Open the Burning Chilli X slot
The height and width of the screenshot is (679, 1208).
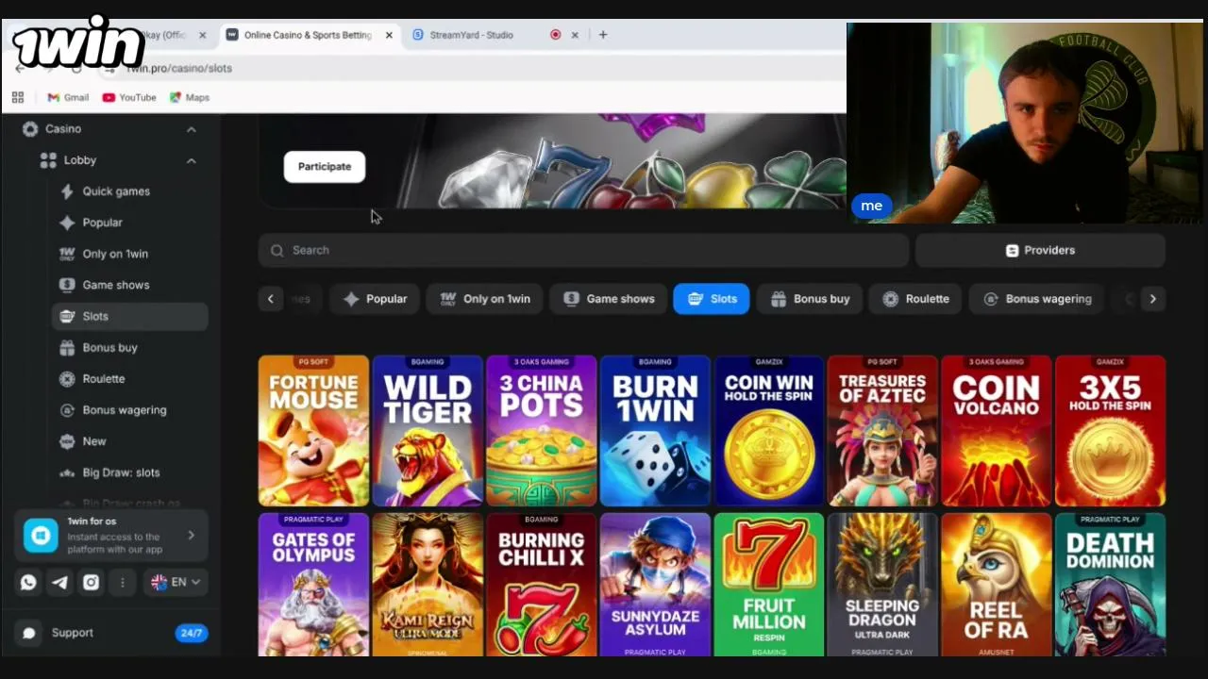click(542, 585)
